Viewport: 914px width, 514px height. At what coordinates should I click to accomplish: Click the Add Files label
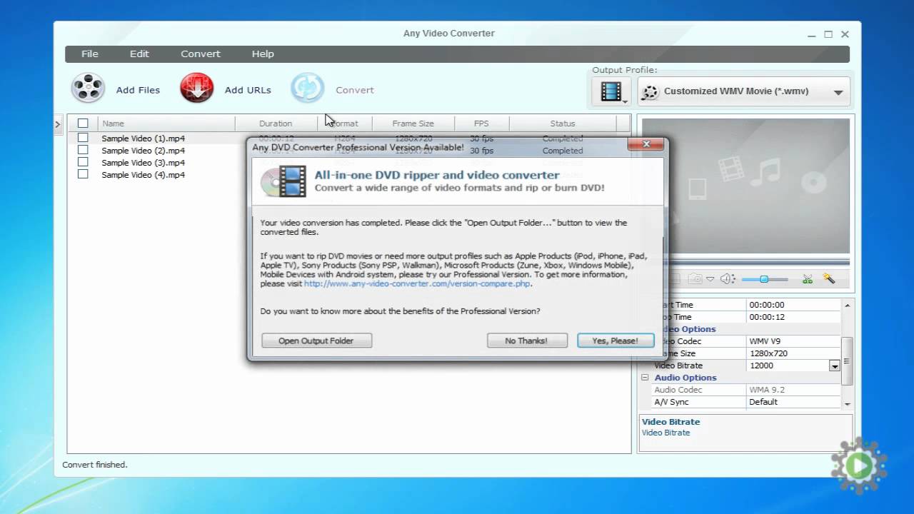click(x=138, y=90)
